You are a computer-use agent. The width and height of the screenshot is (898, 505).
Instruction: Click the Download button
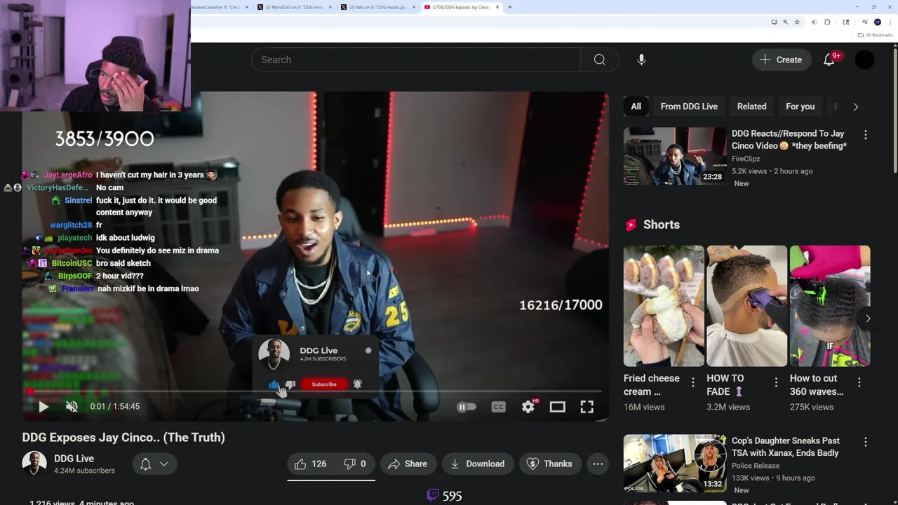point(477,464)
